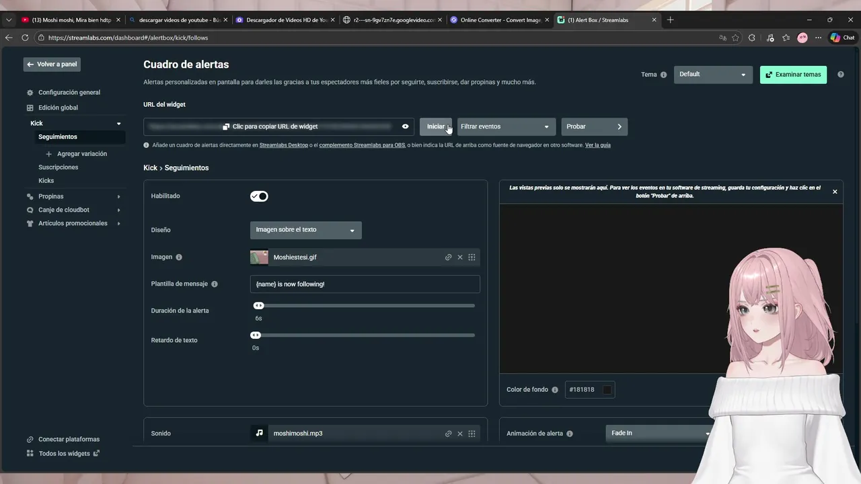The width and height of the screenshot is (861, 484).
Task: Close the preview notice with X
Action: click(835, 192)
